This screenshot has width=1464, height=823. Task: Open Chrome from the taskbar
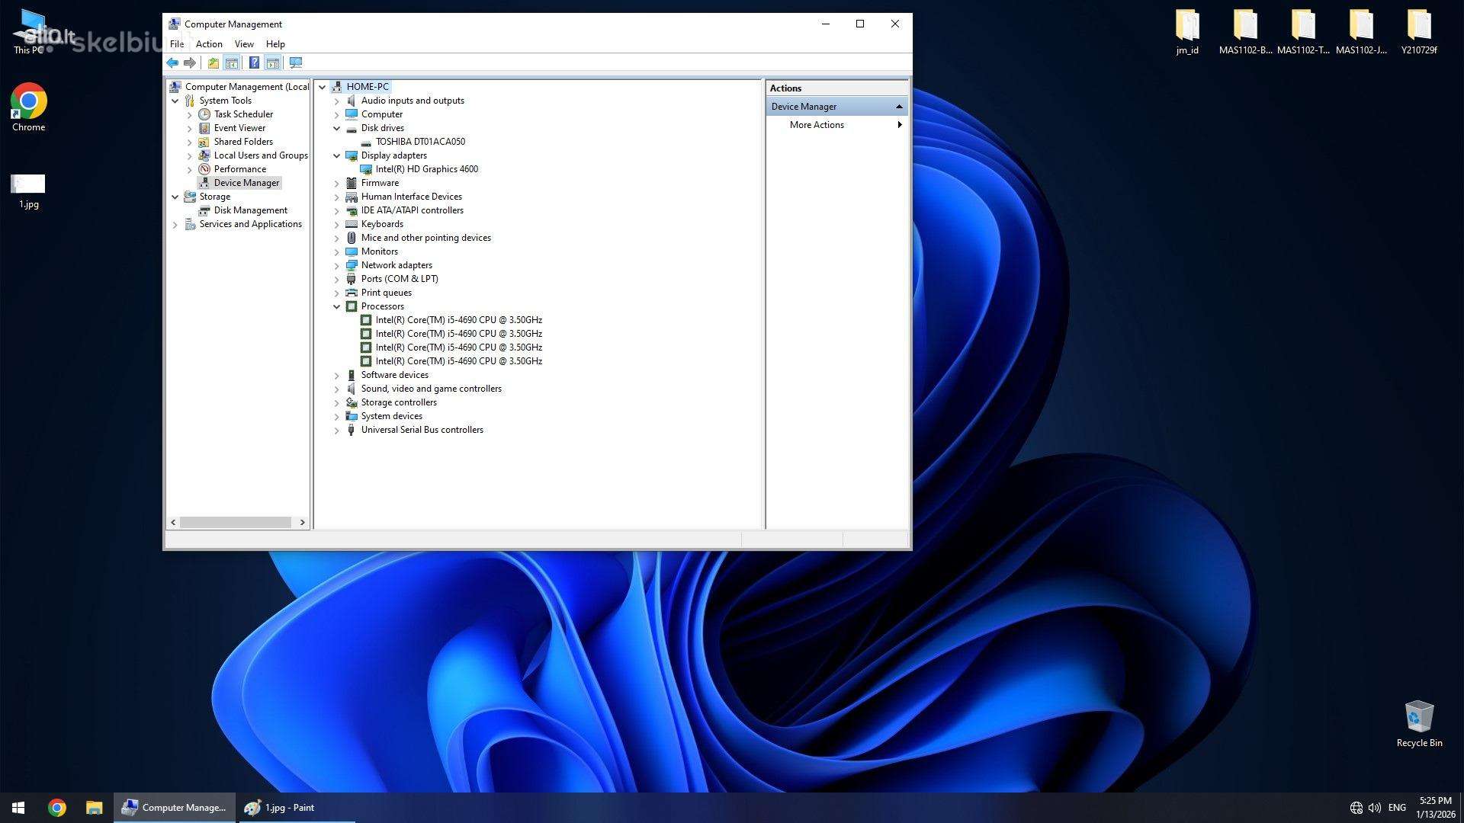pos(57,808)
